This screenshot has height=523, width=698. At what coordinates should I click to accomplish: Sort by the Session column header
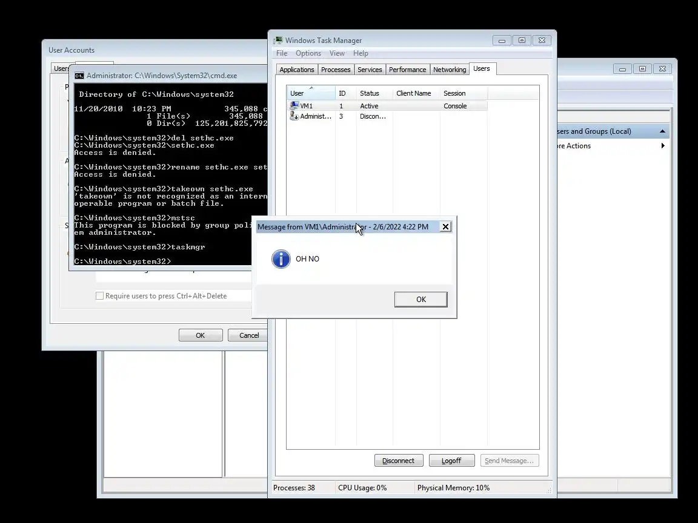click(x=464, y=93)
